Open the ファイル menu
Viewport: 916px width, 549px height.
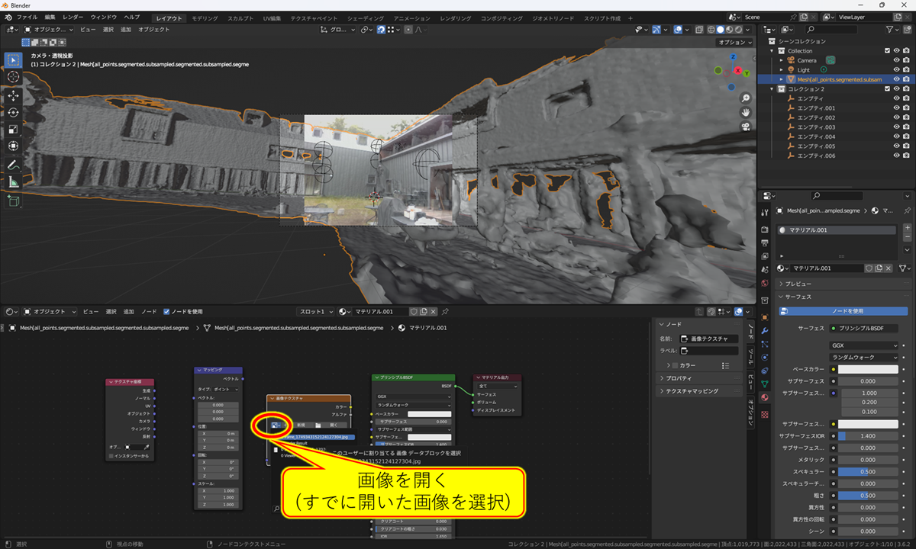[x=27, y=17]
